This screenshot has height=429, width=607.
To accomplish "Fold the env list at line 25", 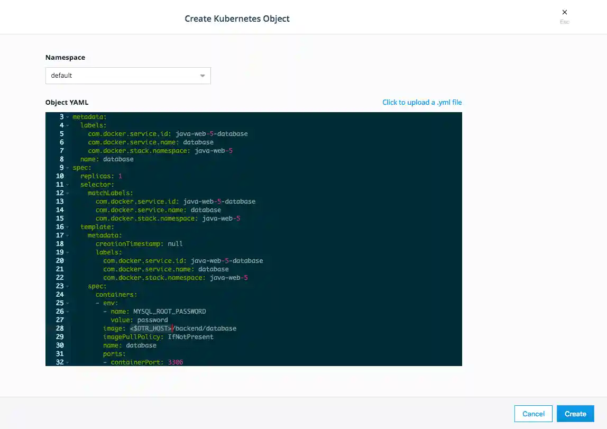I will pyautogui.click(x=68, y=303).
